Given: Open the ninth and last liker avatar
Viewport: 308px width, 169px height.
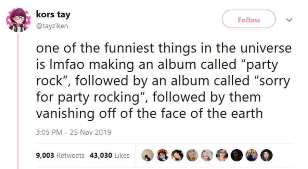Looking at the screenshot, I should [x=266, y=155].
